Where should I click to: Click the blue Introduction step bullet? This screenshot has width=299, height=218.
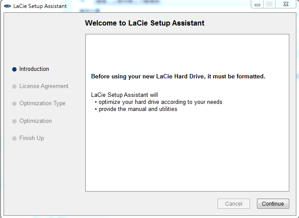(15, 69)
